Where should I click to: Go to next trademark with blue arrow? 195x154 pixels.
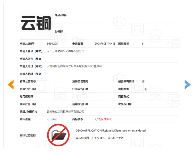point(188,85)
